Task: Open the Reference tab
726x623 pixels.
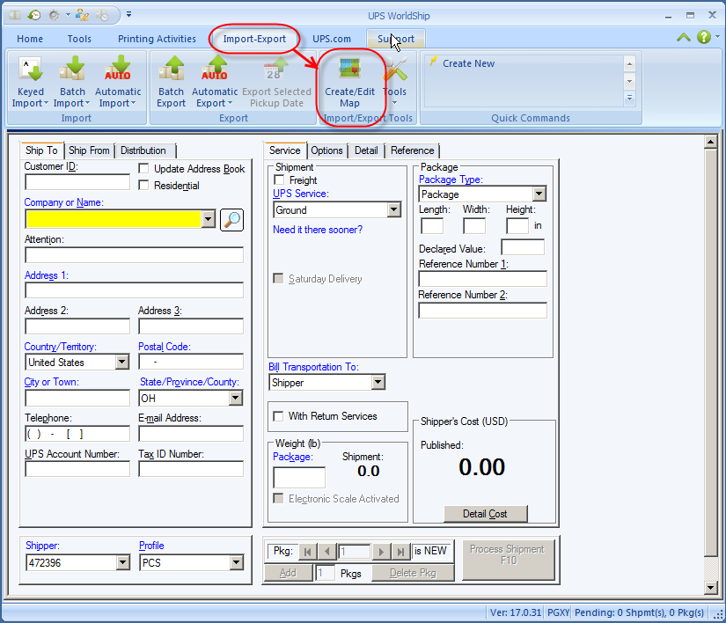Action: pos(412,150)
